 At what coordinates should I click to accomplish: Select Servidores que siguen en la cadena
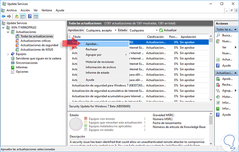pos(38,58)
